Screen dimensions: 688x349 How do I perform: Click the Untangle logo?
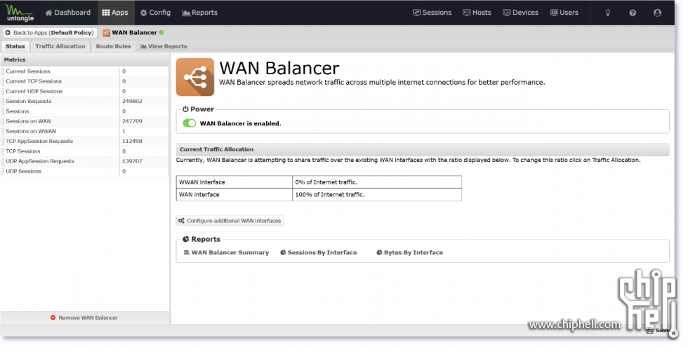coord(20,13)
